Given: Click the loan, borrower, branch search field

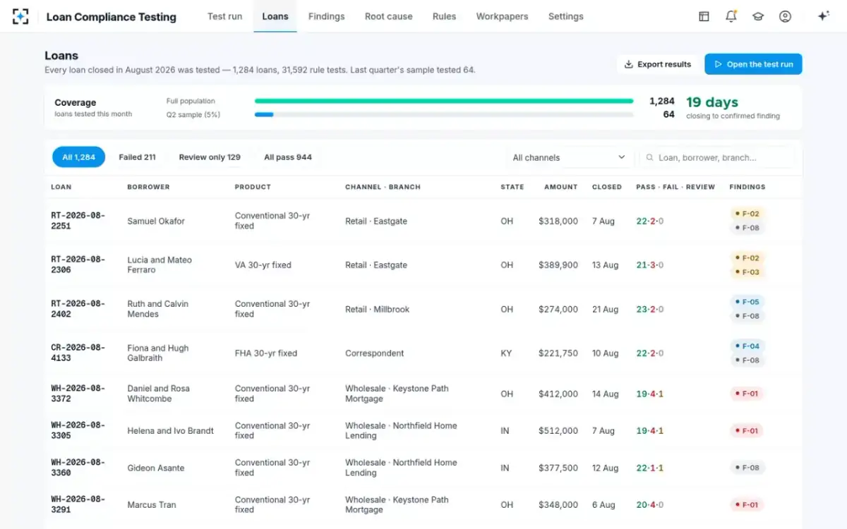Looking at the screenshot, I should coord(717,157).
